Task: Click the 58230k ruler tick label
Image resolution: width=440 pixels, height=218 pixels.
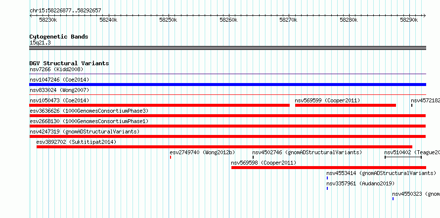Action: pos(48,20)
